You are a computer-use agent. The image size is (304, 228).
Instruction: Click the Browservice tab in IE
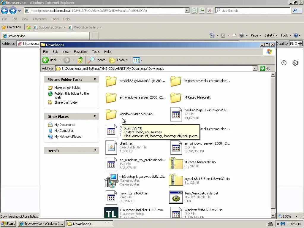pyautogui.click(x=45, y=36)
